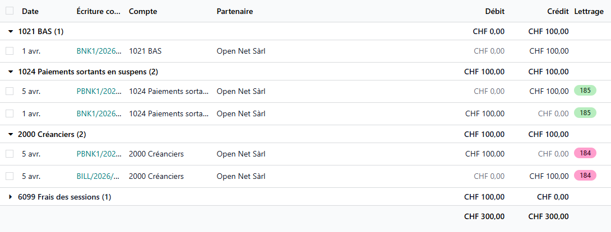Click pink lettrage badge 184 on BILL row

(x=585, y=176)
